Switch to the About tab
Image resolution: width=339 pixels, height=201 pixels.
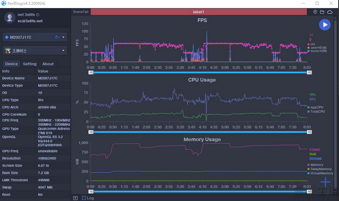pyautogui.click(x=48, y=64)
